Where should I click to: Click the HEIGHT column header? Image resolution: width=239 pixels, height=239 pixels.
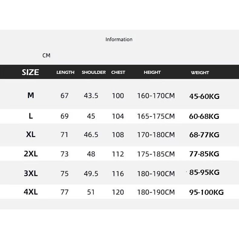tap(152, 72)
